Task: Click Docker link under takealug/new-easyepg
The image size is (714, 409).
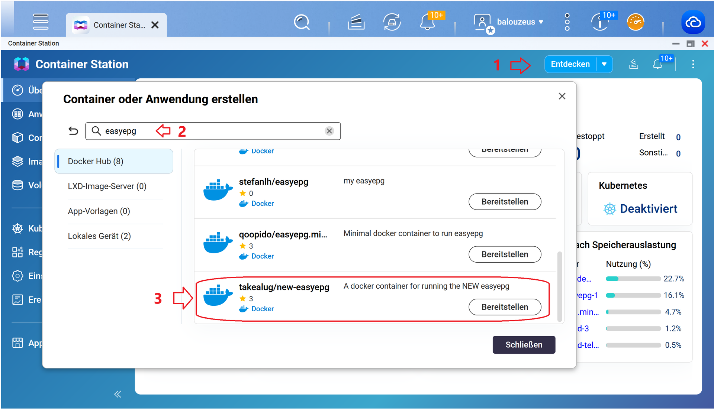Action: point(263,309)
